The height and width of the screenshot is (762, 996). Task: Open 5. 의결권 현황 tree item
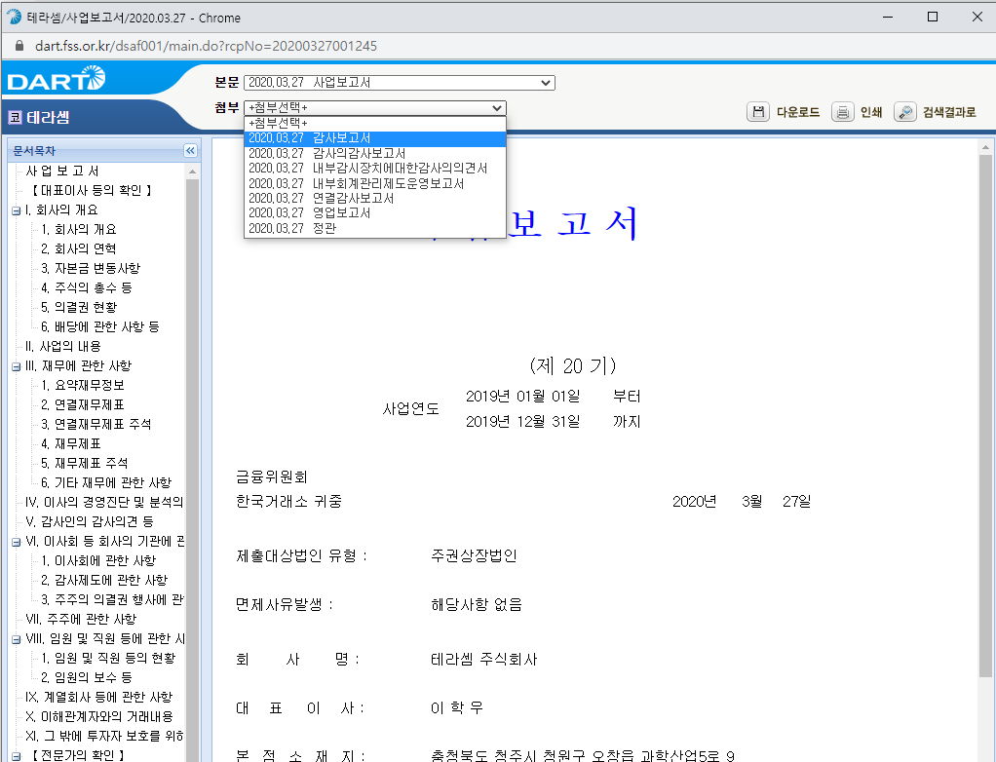(x=79, y=307)
